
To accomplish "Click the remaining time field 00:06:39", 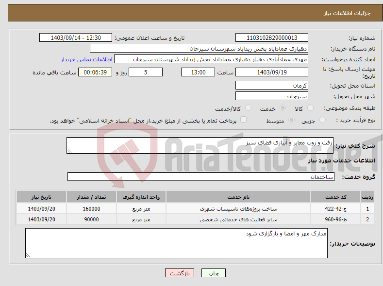I will tap(95, 72).
